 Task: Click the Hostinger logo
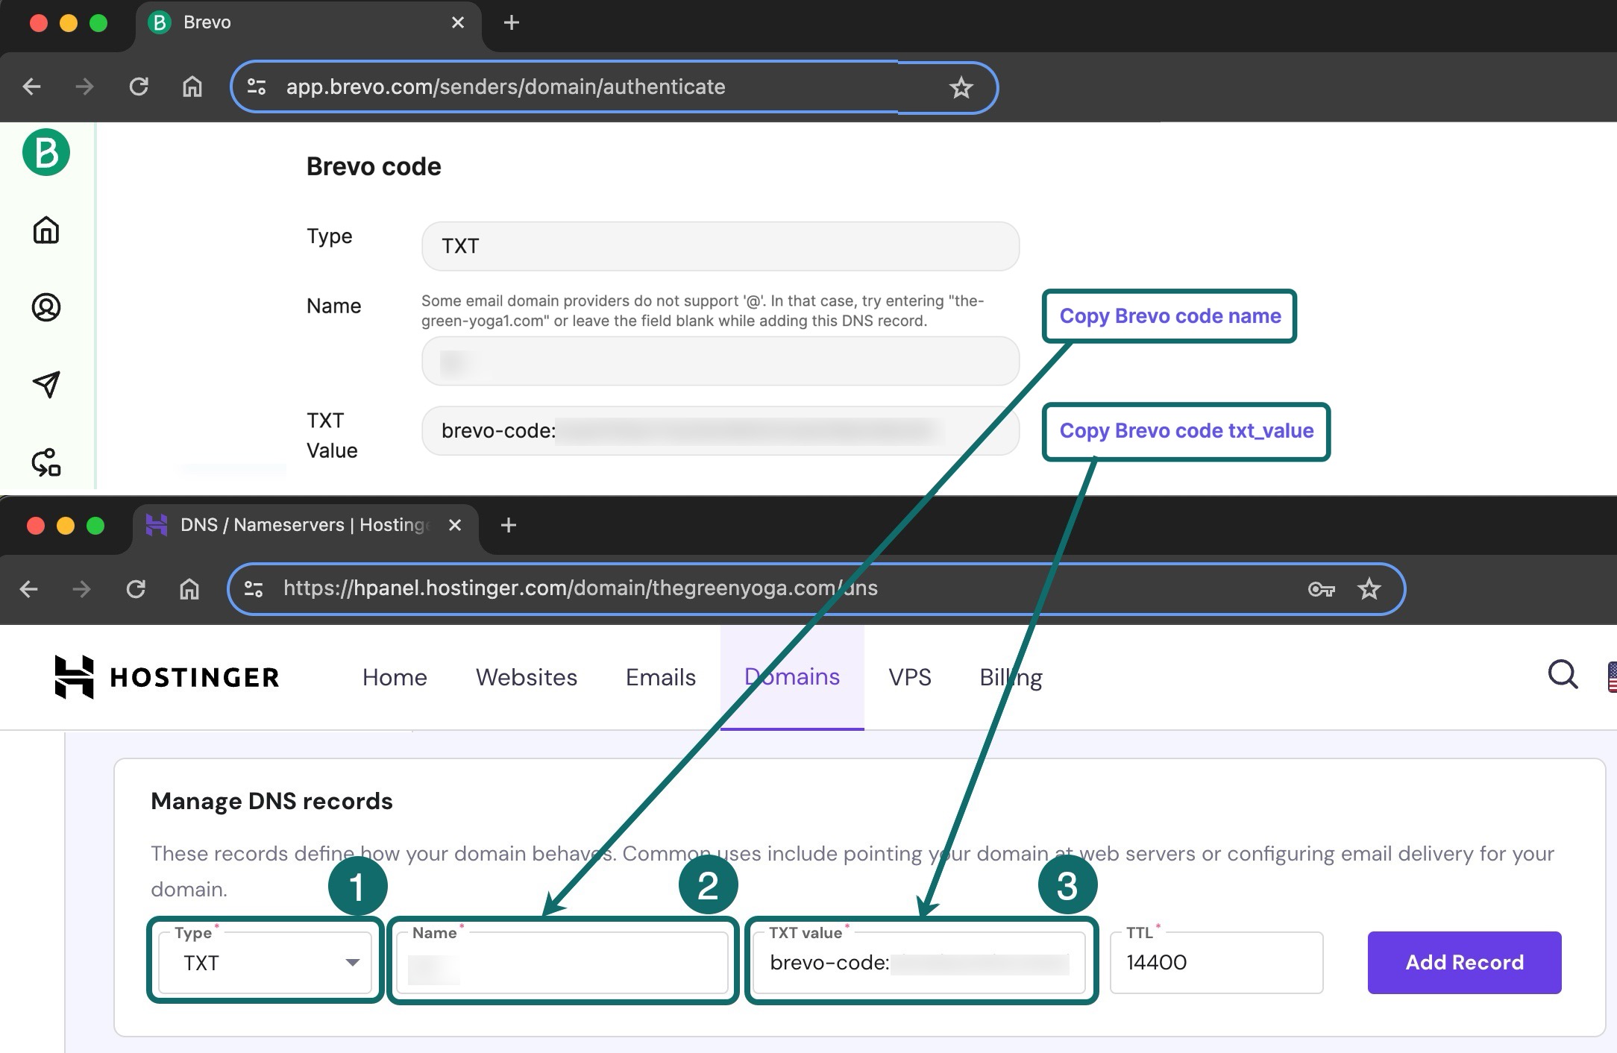coord(167,677)
